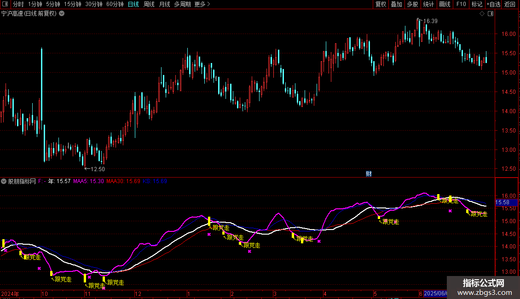Switch to the 日线 daily chart
The height and width of the screenshot is (299, 520).
(133, 4)
